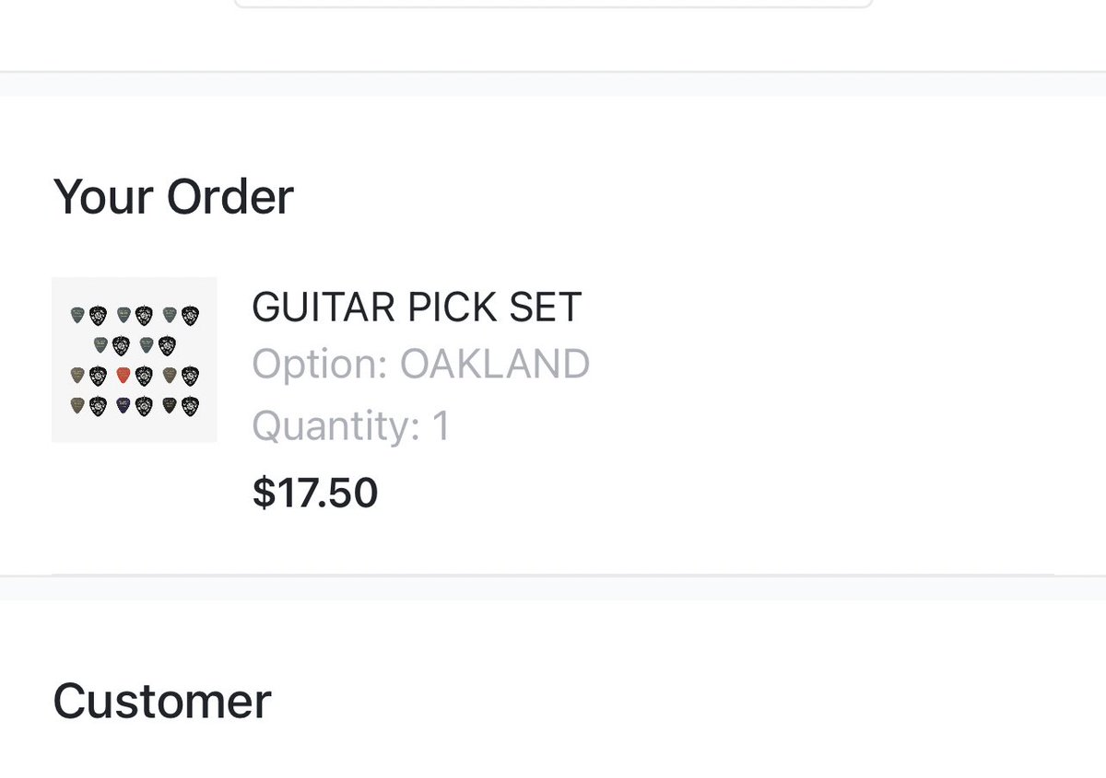The image size is (1106, 778).
Task: Click the dark brown pick in the bottom row
Action: 170,405
